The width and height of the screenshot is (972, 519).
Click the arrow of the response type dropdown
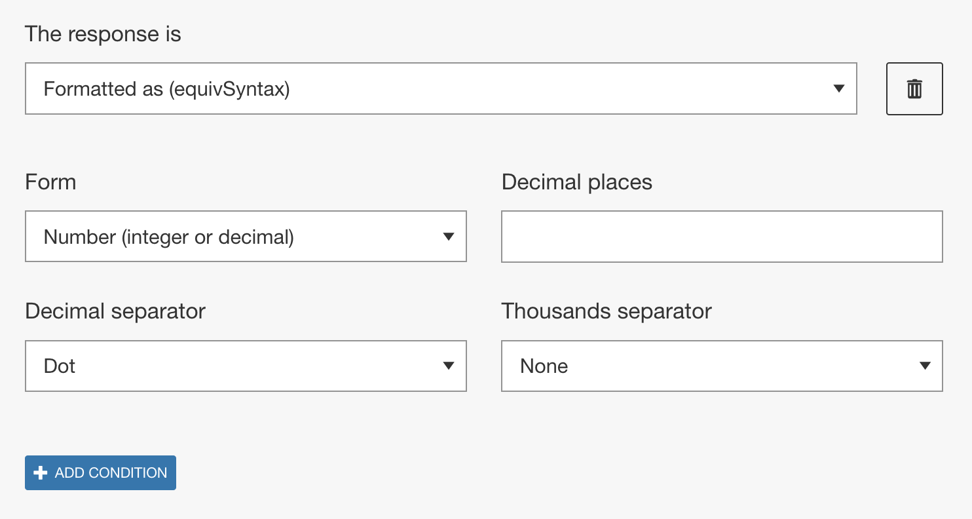pyautogui.click(x=838, y=89)
